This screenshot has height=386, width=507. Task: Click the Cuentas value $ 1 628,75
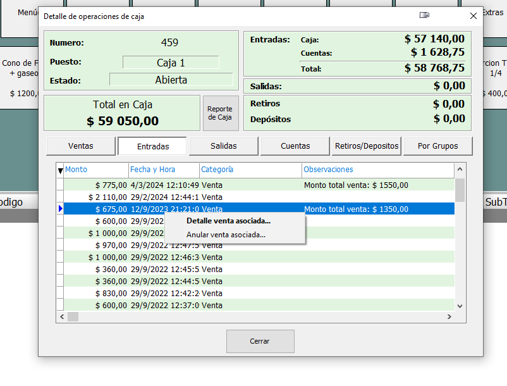437,52
